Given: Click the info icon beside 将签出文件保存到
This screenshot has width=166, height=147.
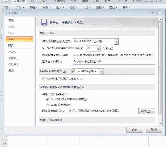Looking at the screenshot, I should point(66,94).
